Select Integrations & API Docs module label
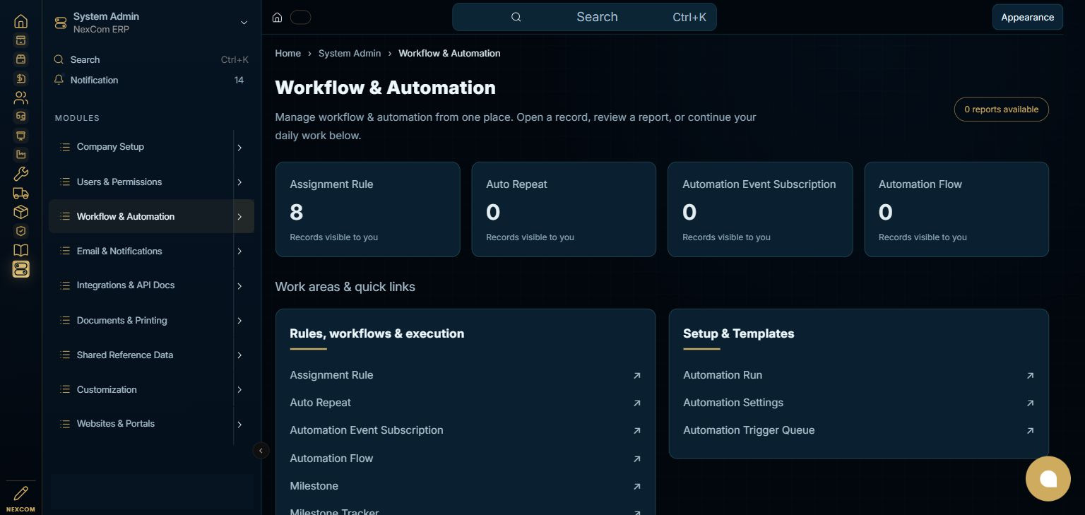The width and height of the screenshot is (1085, 515). coord(126,285)
